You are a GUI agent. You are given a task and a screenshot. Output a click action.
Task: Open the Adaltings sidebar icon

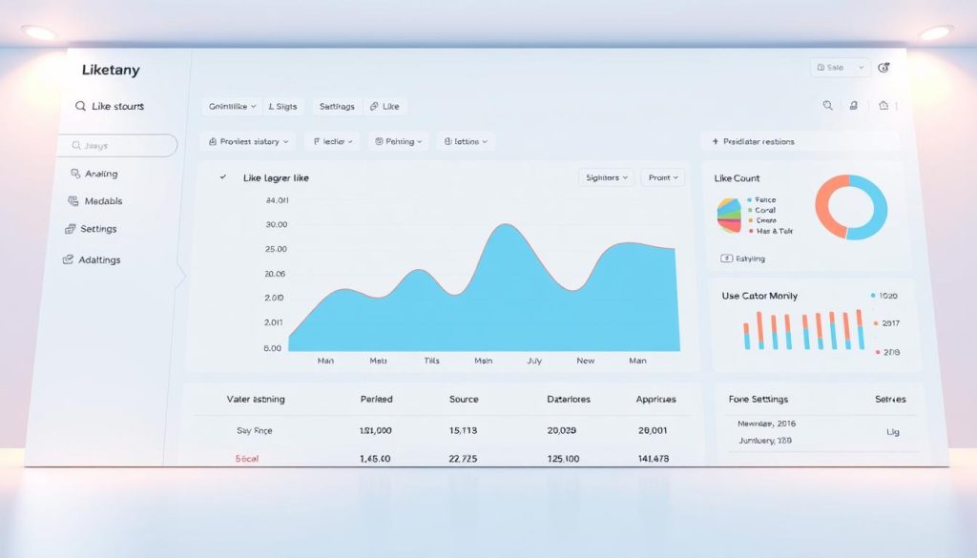click(68, 259)
